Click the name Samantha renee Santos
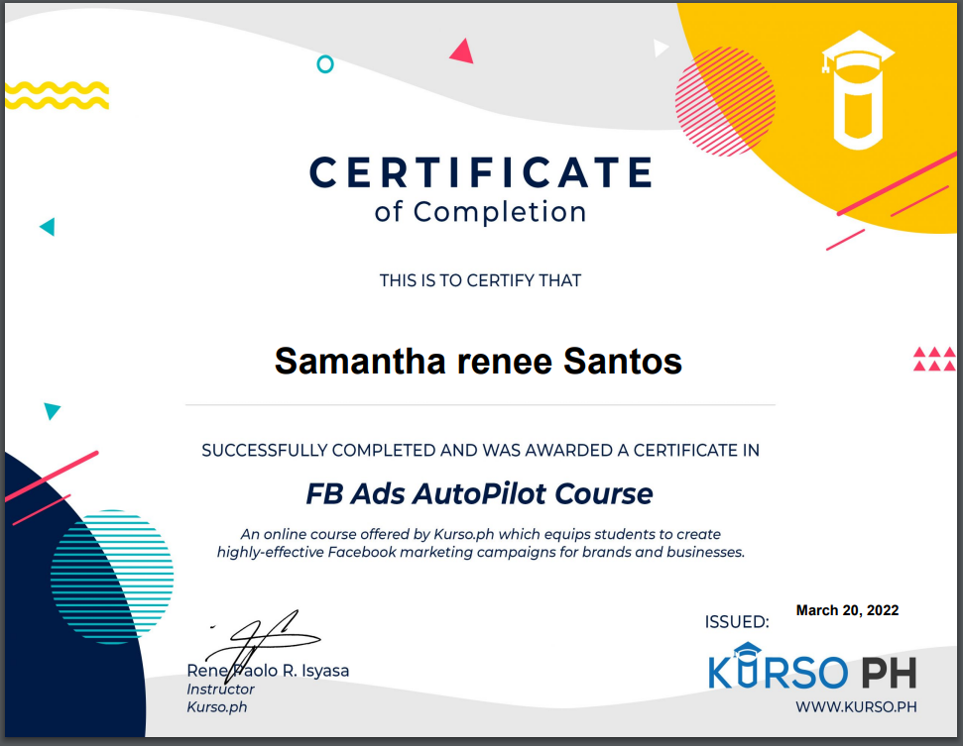Image resolution: width=963 pixels, height=746 pixels. tap(478, 361)
